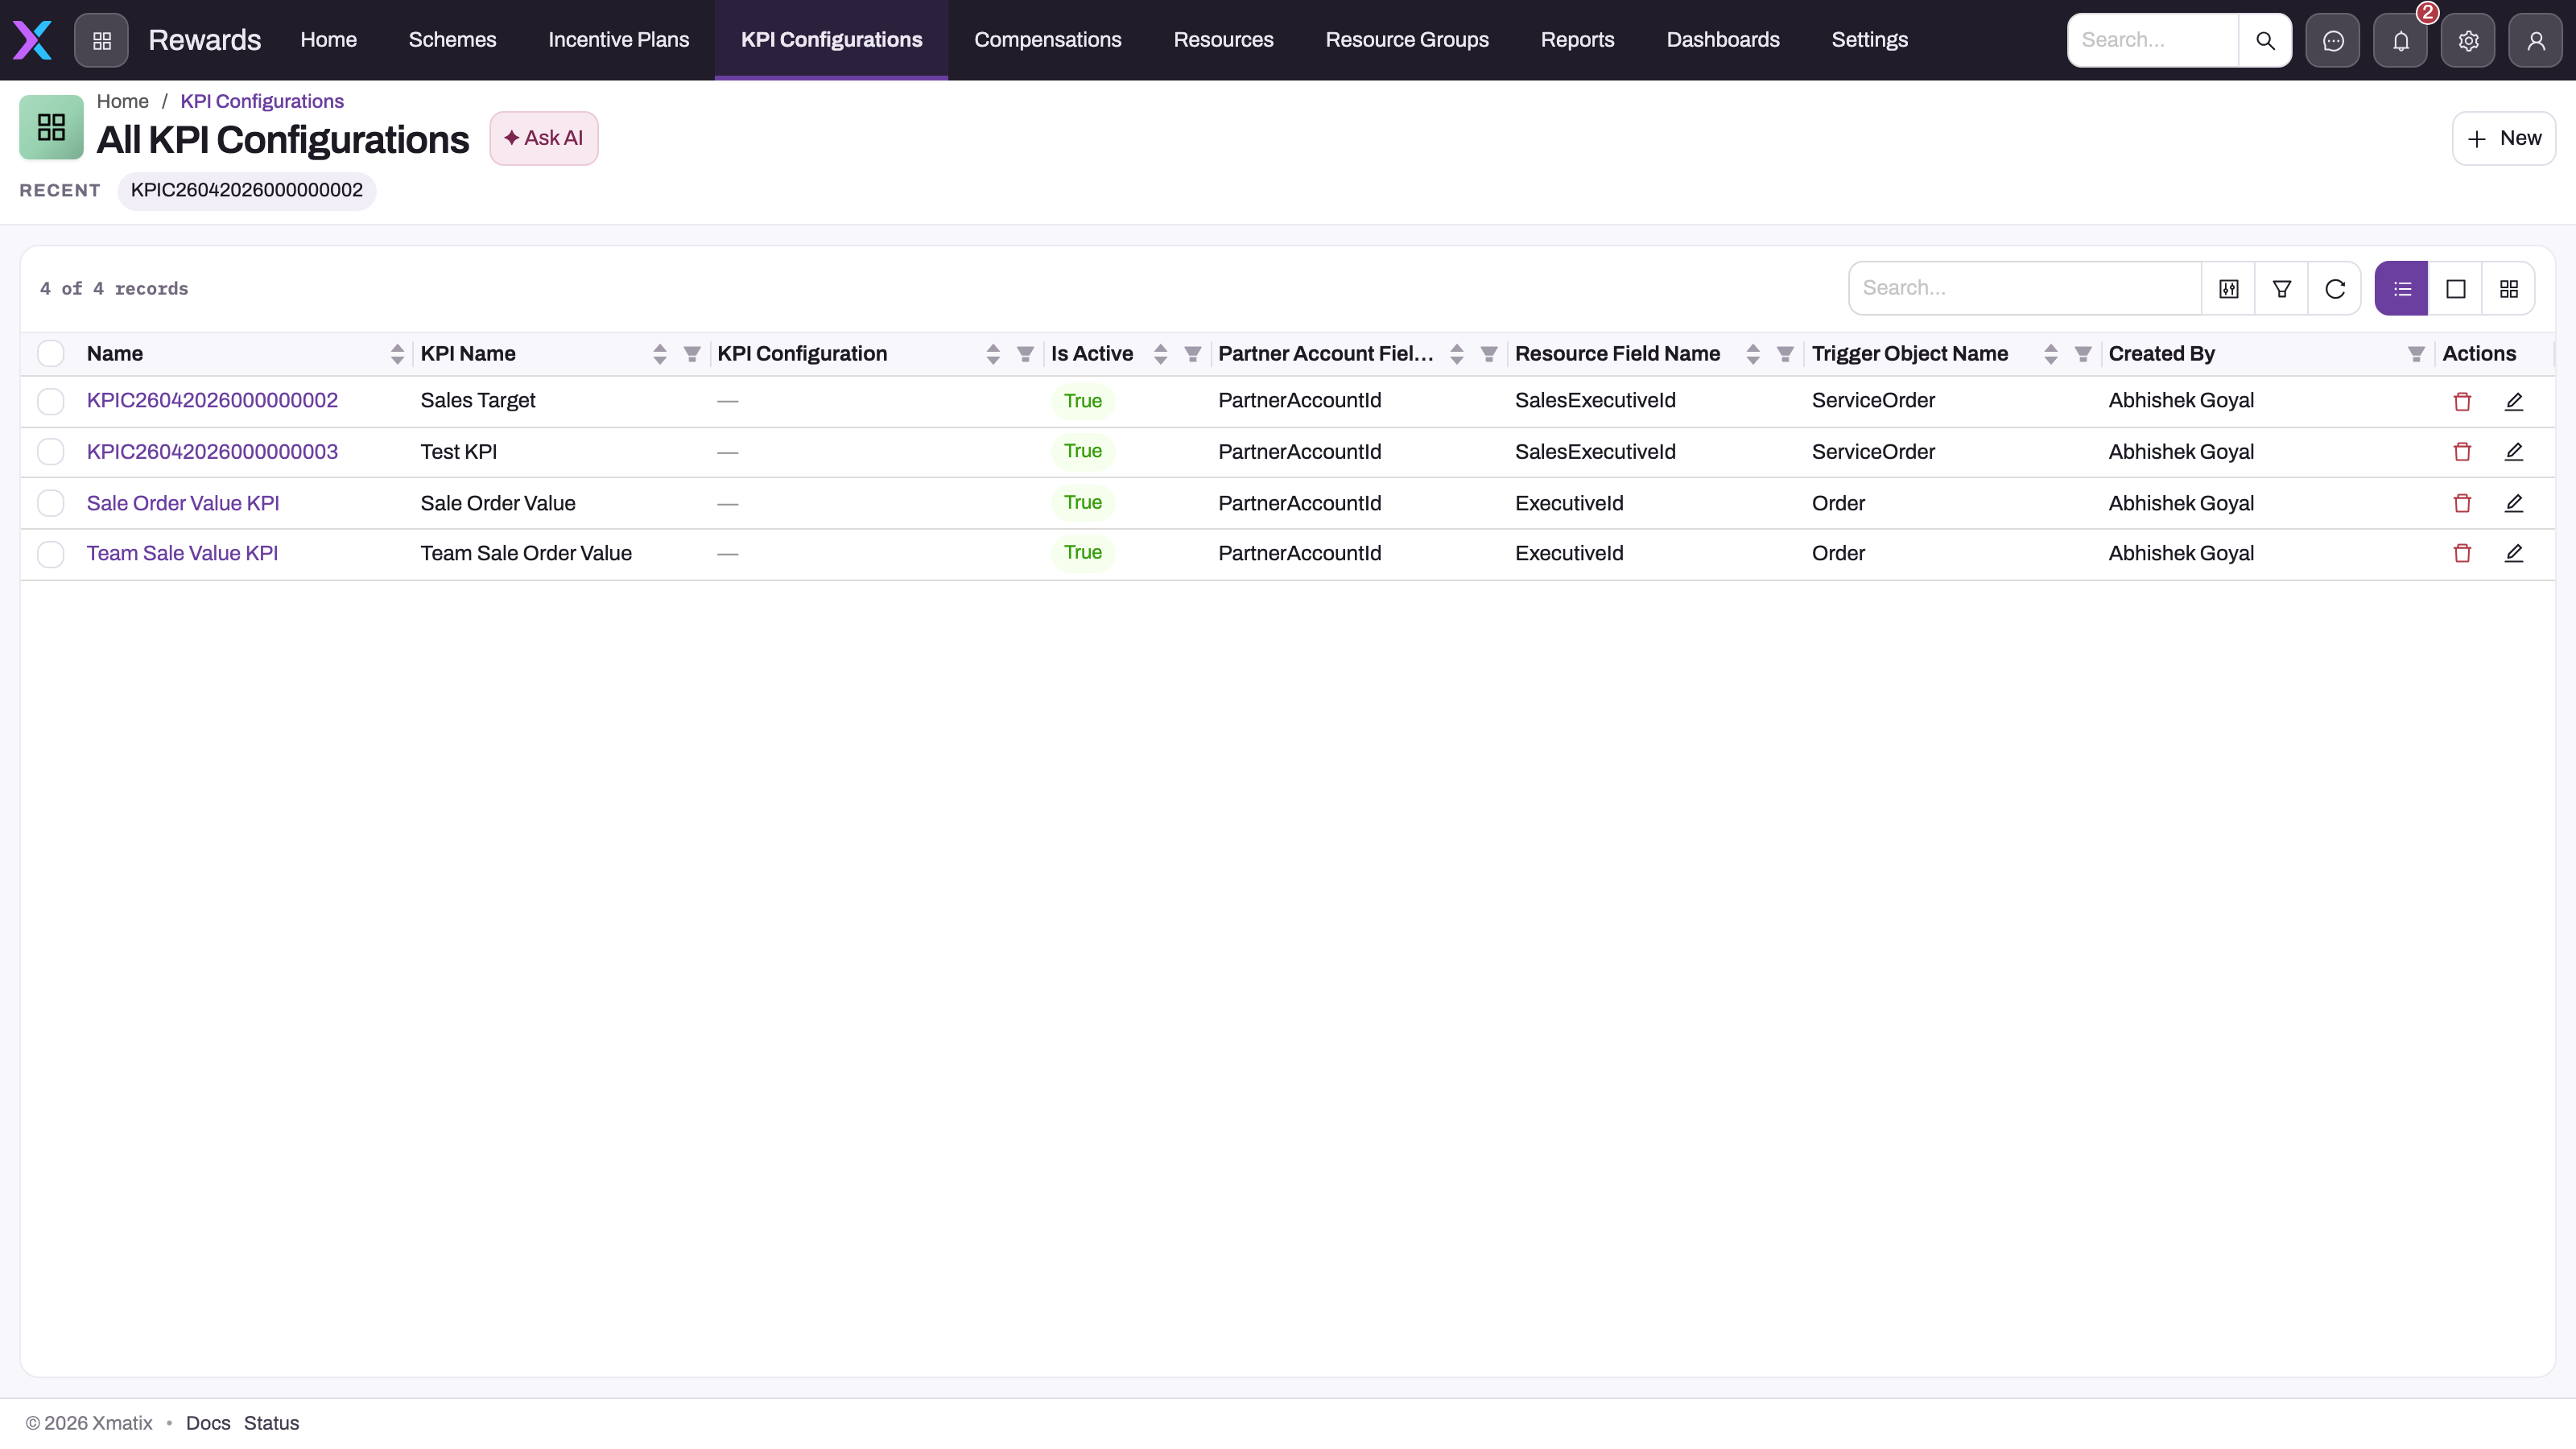The image size is (2576, 1449).
Task: Edit Team Sale Value KPI record
Action: [x=2514, y=553]
